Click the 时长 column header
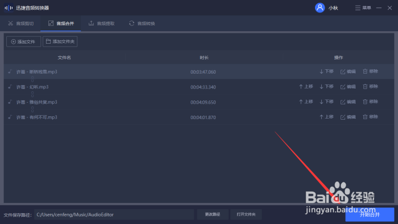Image resolution: width=398 pixels, height=224 pixels. pos(204,58)
